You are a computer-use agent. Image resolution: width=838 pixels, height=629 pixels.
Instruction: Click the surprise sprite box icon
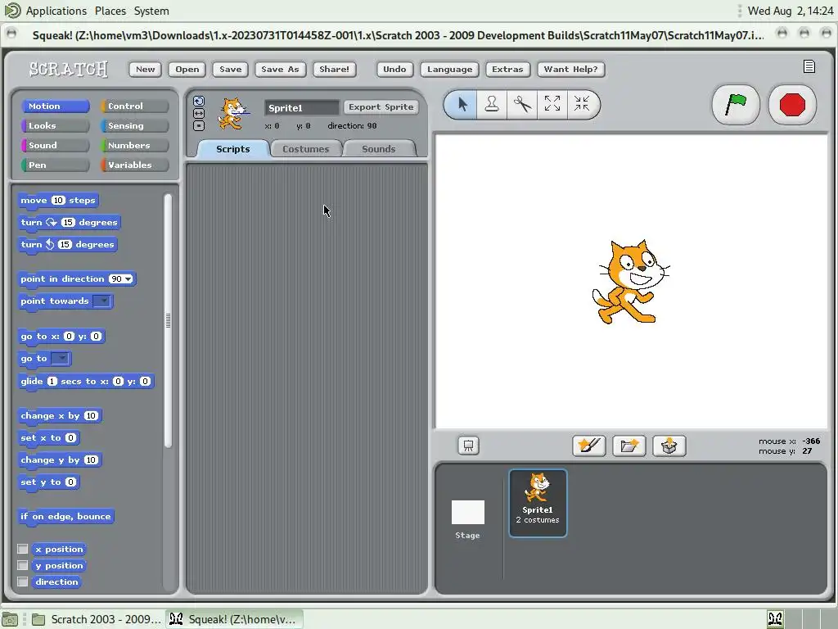pyautogui.click(x=669, y=446)
